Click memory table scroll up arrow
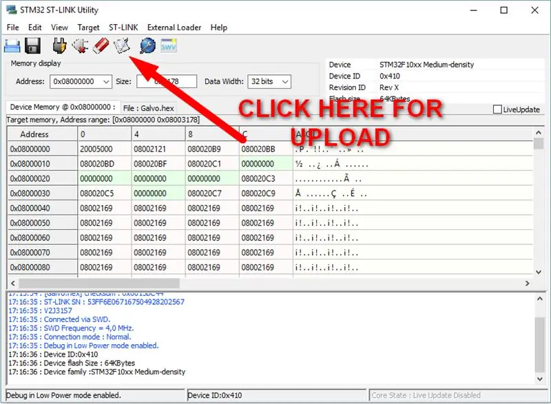 [x=539, y=133]
